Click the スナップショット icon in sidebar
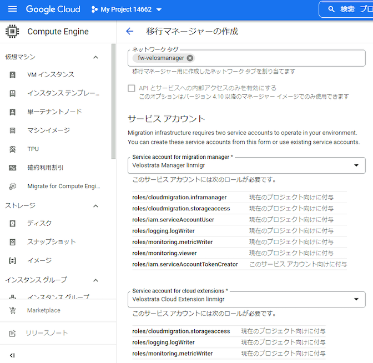 pos(13,242)
